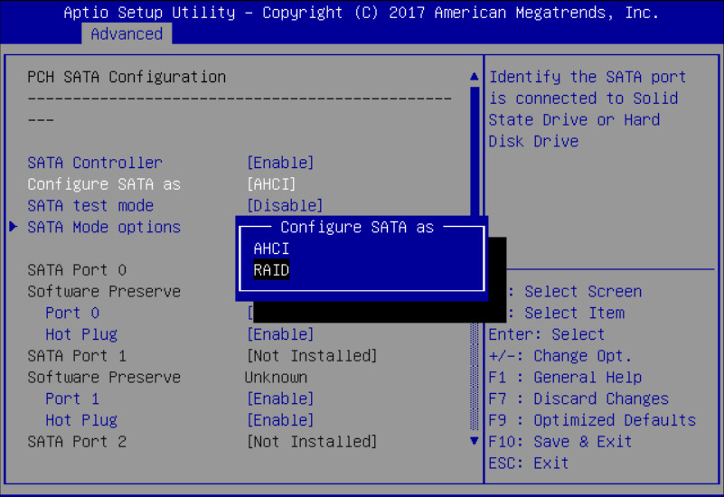Click F9 Optimized Defaults hint
This screenshot has height=497, width=724.
coord(592,420)
